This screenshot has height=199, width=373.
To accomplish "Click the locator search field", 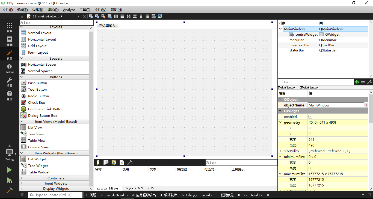I will point(55,195).
